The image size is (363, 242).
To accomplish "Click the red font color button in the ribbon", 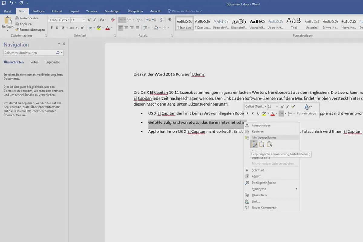I will [x=107, y=28].
